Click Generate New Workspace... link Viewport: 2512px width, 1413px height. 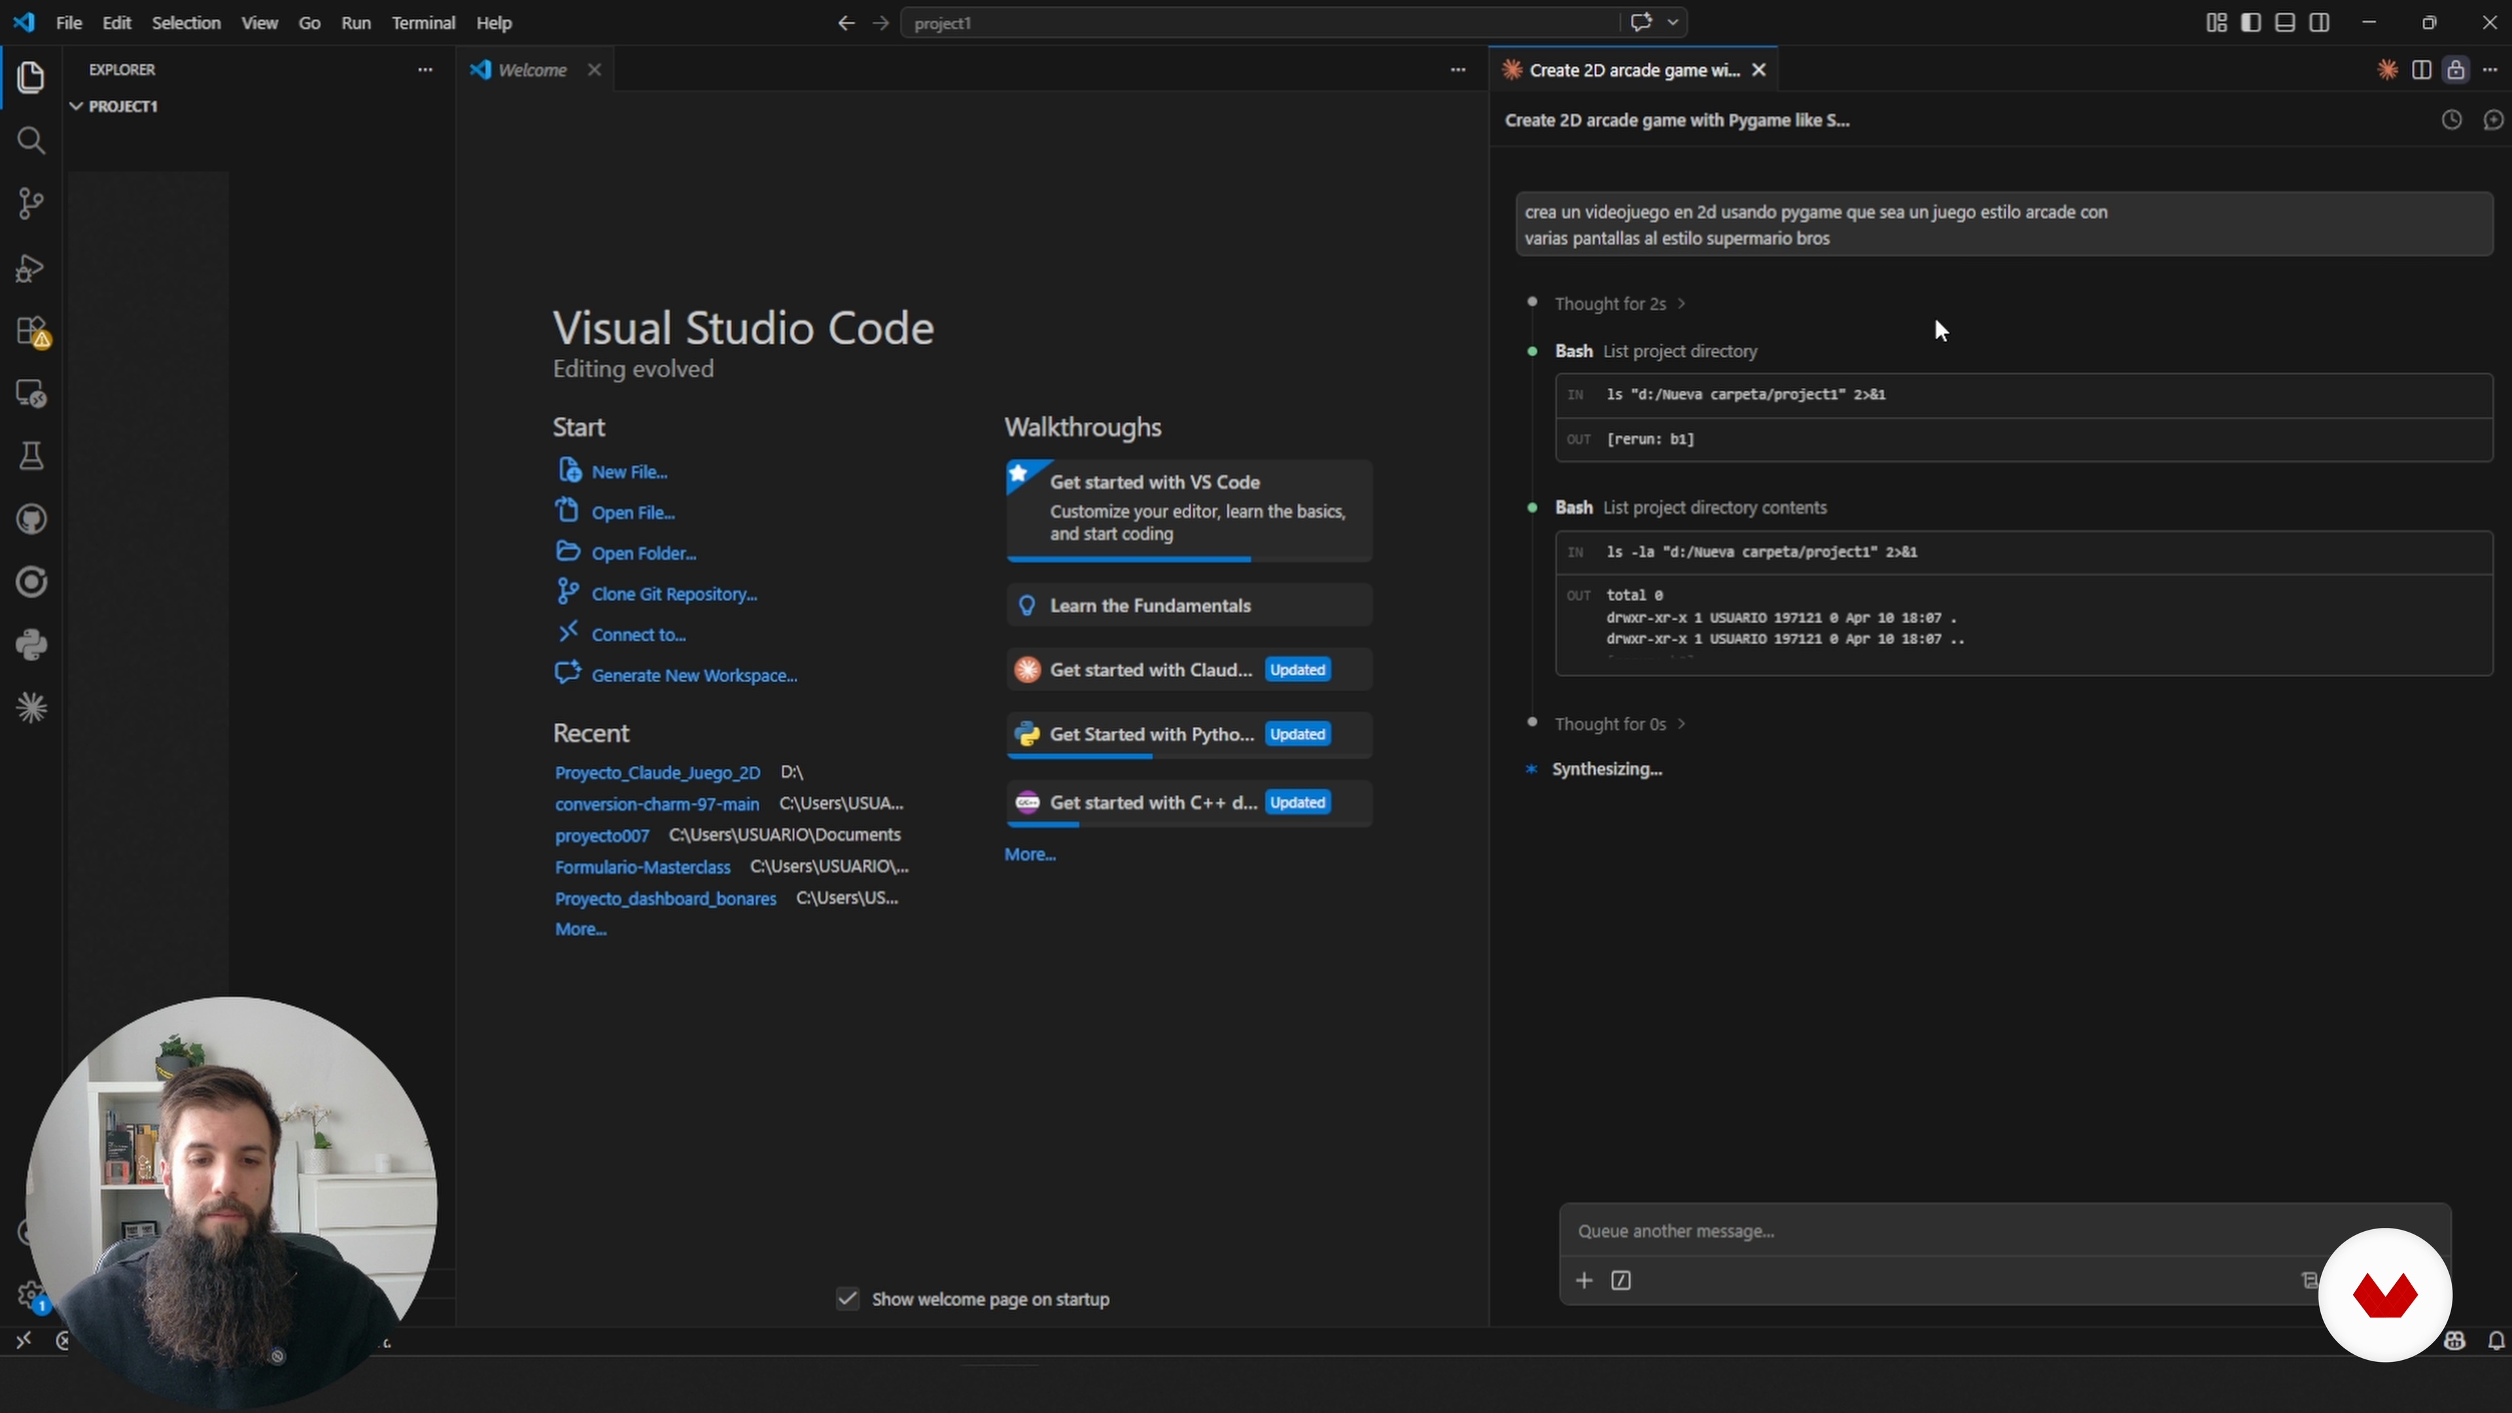[x=694, y=675]
